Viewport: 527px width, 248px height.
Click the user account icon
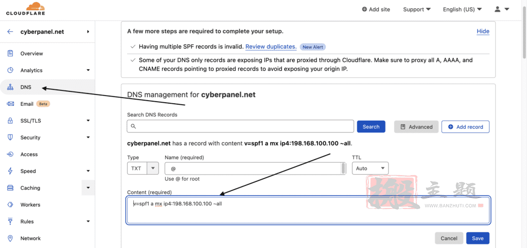pos(498,9)
